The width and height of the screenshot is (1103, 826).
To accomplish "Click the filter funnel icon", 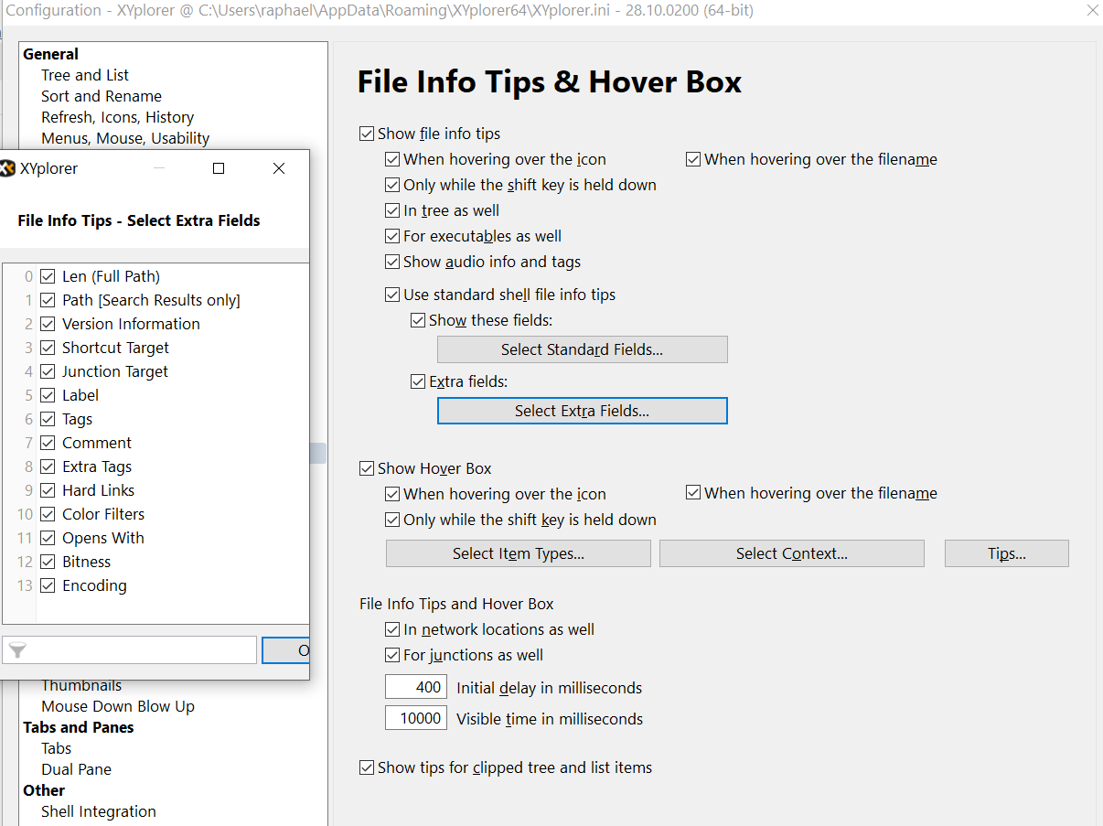I will coord(17,650).
